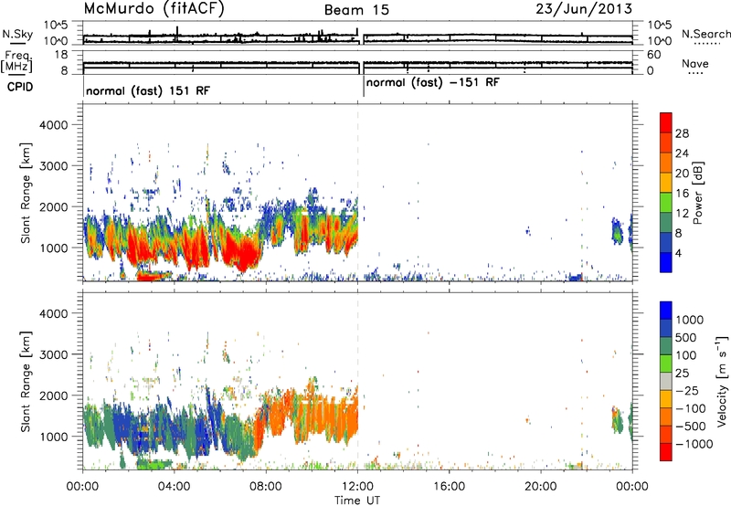This screenshot has height=506, width=731.
Task: Click the 60 tick on the Nave axis
Action: (x=653, y=55)
